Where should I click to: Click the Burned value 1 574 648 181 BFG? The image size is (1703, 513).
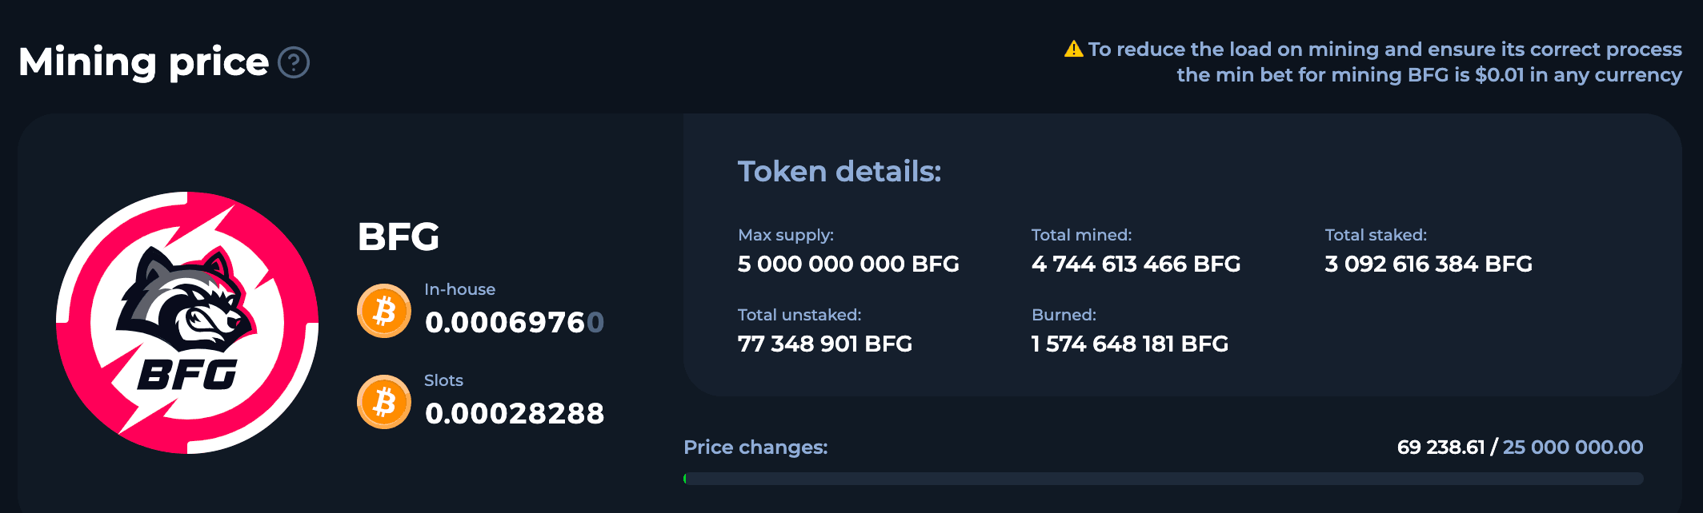(x=1129, y=344)
